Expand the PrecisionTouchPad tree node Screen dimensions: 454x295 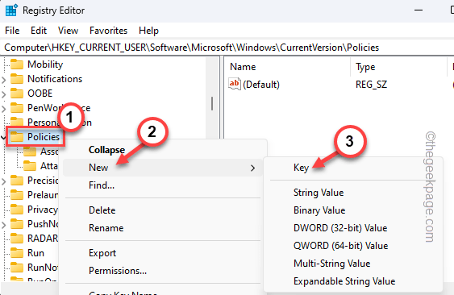tap(3, 181)
